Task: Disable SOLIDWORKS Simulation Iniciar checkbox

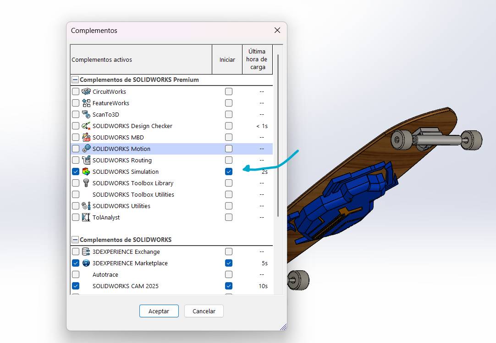Action: point(229,171)
